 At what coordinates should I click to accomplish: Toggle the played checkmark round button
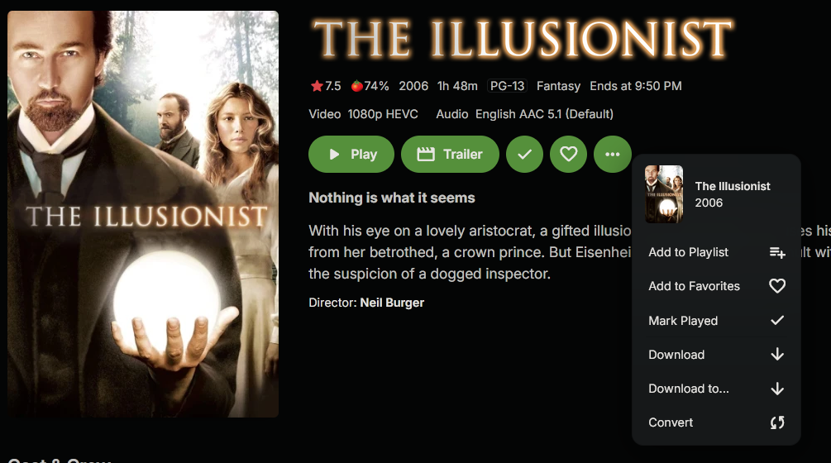coord(525,154)
